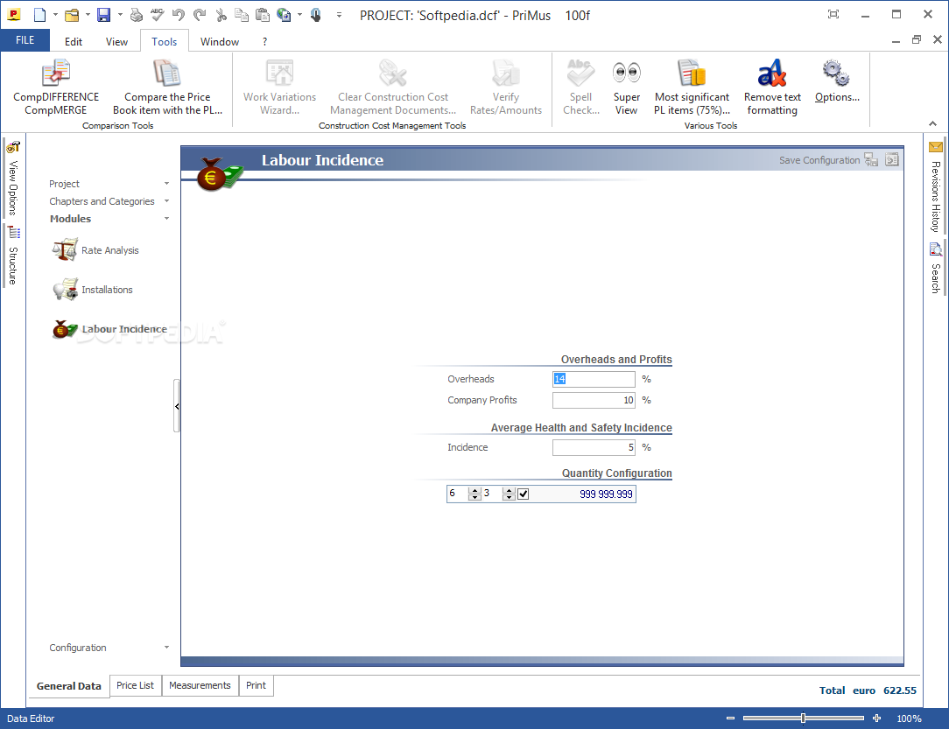The image size is (949, 729).
Task: Click Save Configuration link
Action: [819, 160]
